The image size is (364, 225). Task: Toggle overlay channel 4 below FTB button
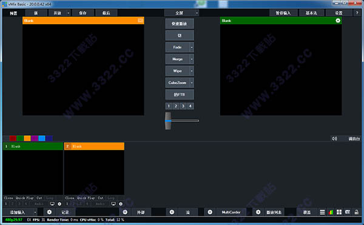190,106
